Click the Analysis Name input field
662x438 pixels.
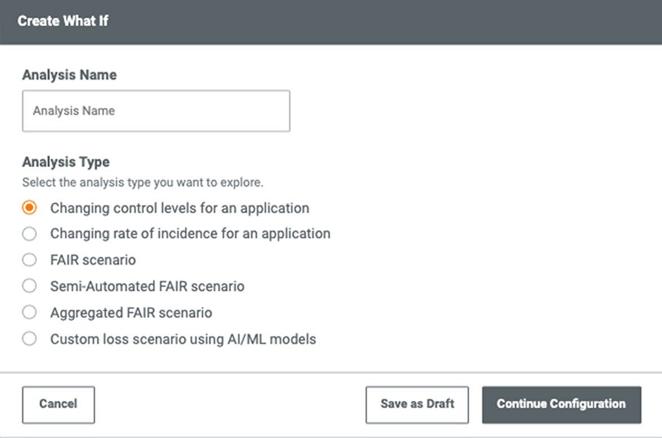156,111
